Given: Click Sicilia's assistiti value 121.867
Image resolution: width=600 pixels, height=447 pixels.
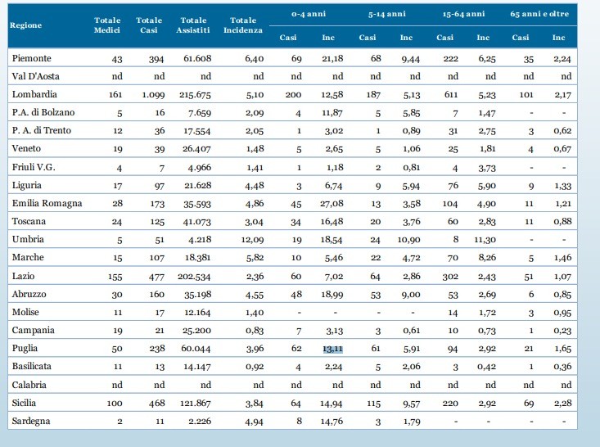Looking at the screenshot, I should [196, 404].
